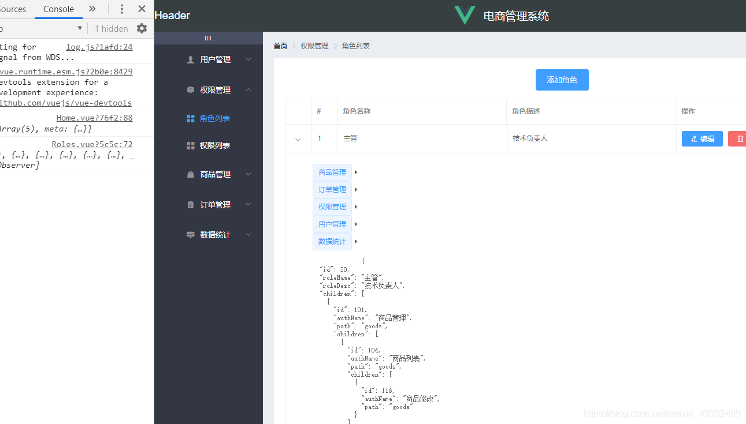Click arrow beside 权限管理 tag
Viewport: 746px width, 424px height.
356,207
